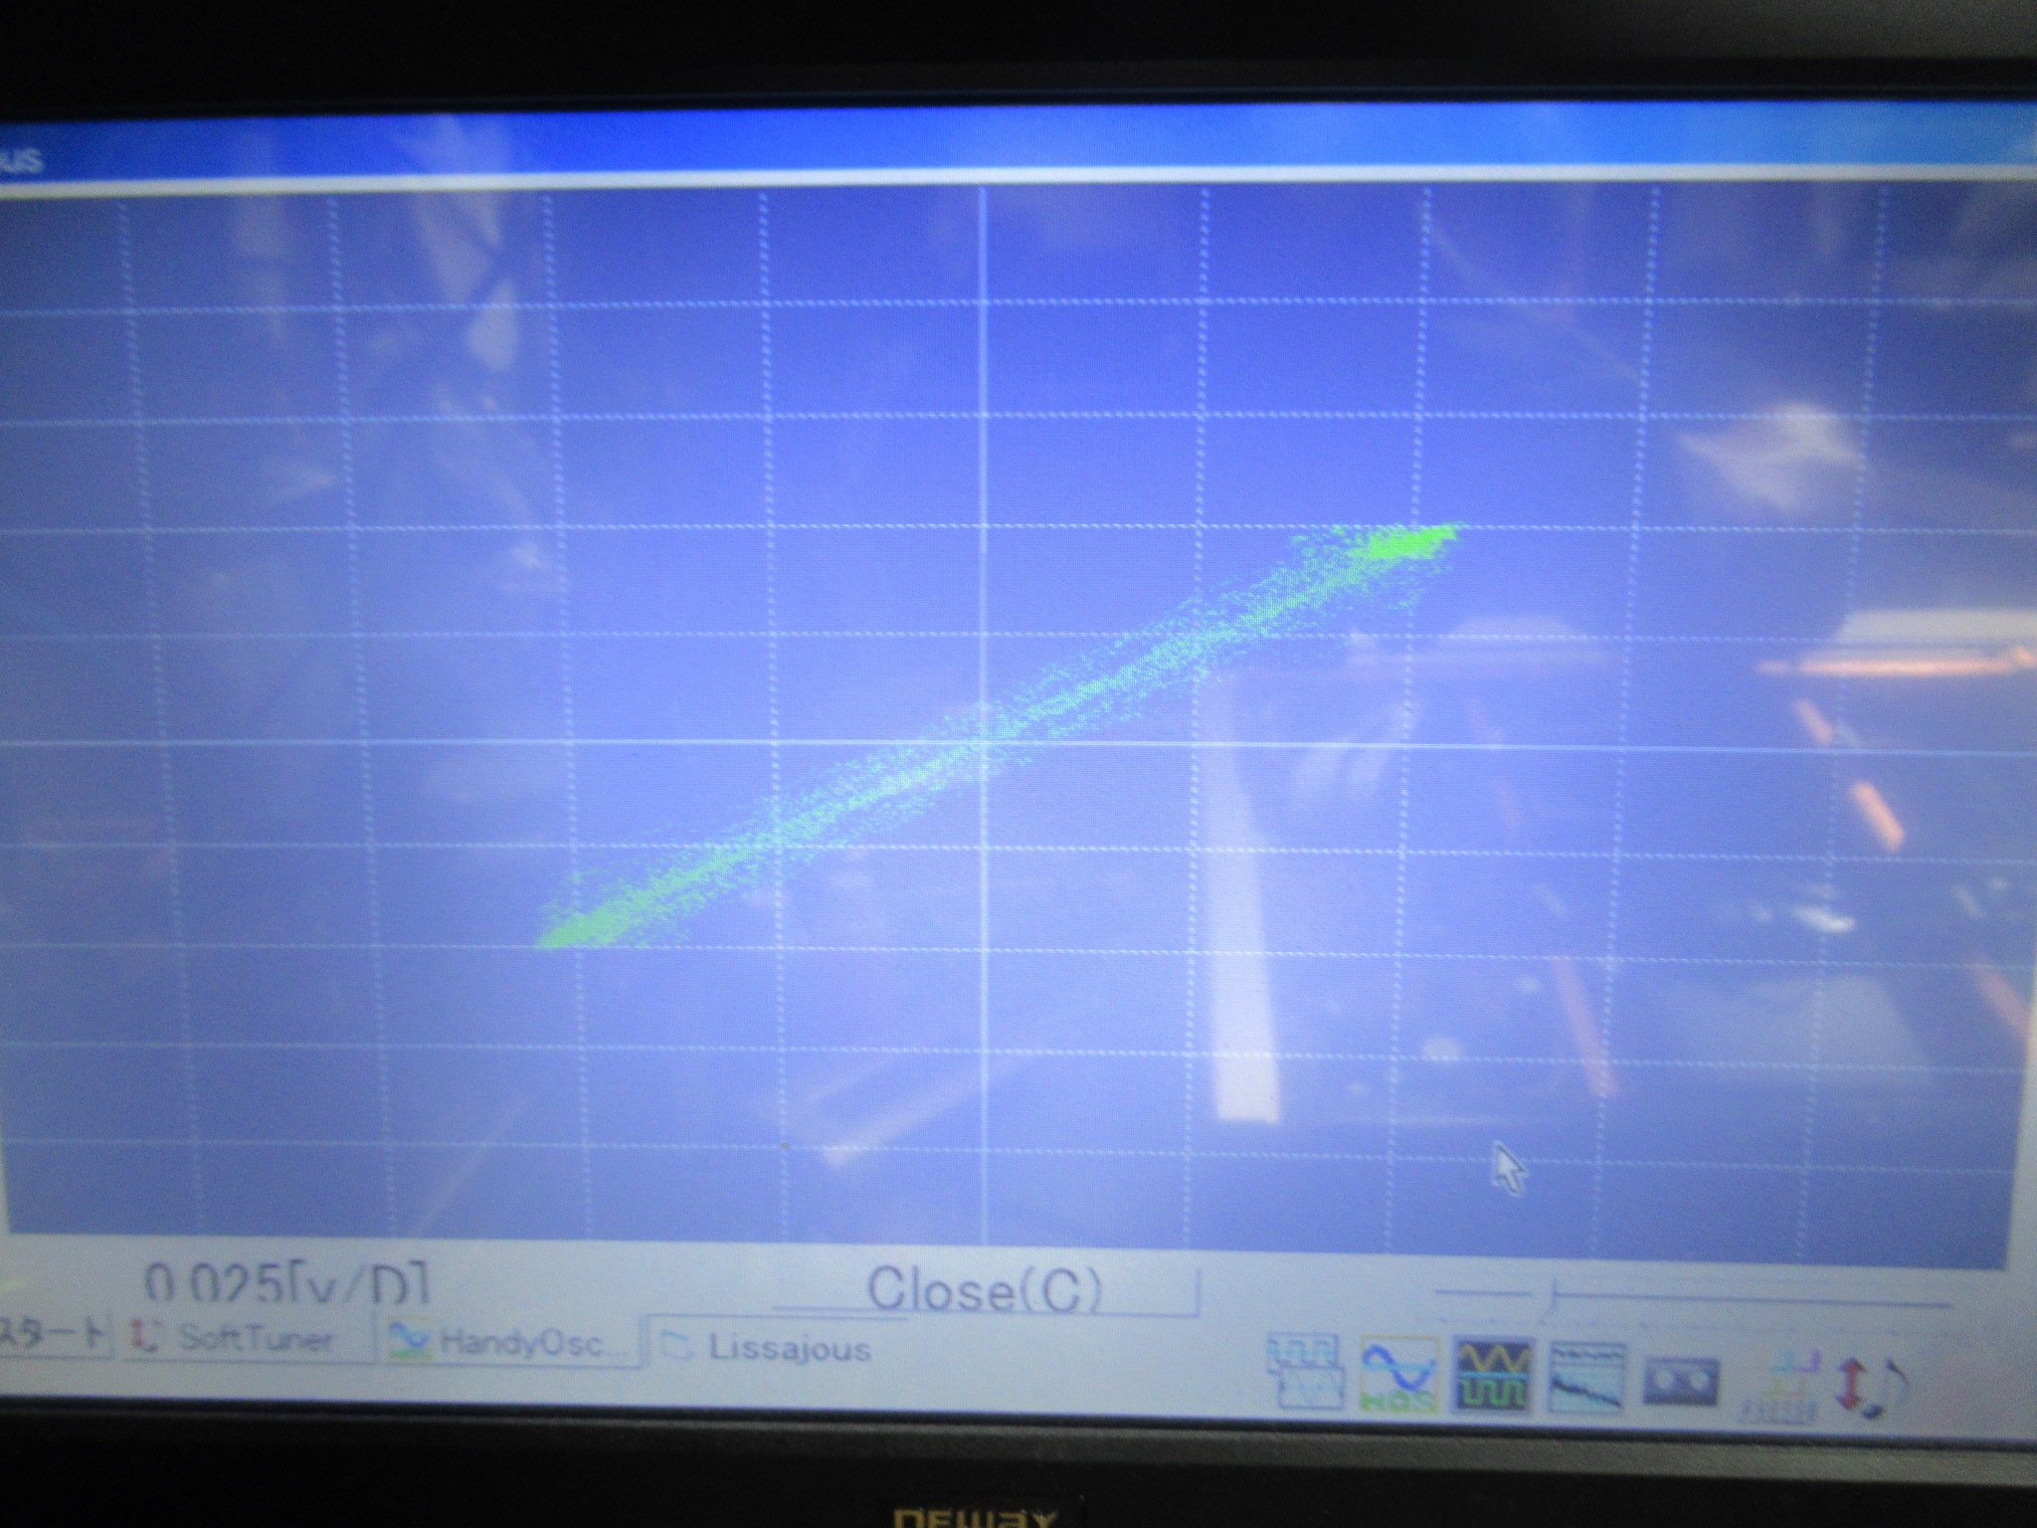Screen dimensions: 2037x1528
Task: Open the Japanese Start button
Action: click(55, 1335)
